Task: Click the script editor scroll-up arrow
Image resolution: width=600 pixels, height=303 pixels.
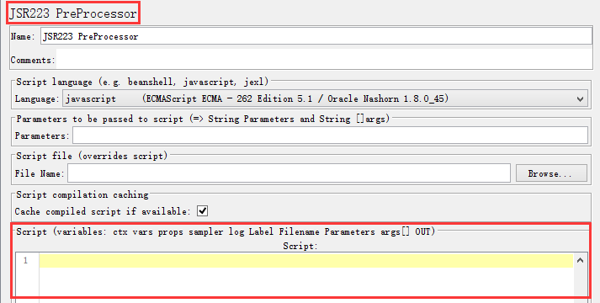Action: pos(580,261)
